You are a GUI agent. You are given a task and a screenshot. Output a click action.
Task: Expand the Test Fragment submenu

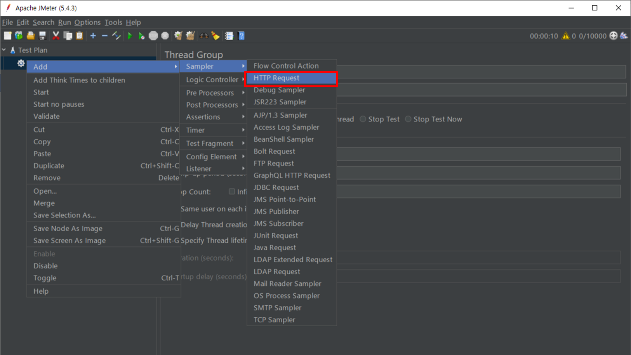tap(214, 143)
